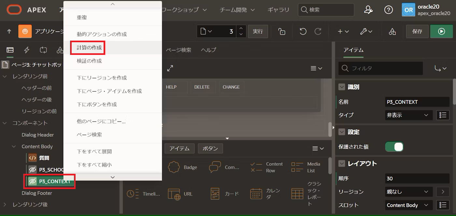Select the Badge region in the gallery
Screen dimensions: 456x216
pos(182,167)
